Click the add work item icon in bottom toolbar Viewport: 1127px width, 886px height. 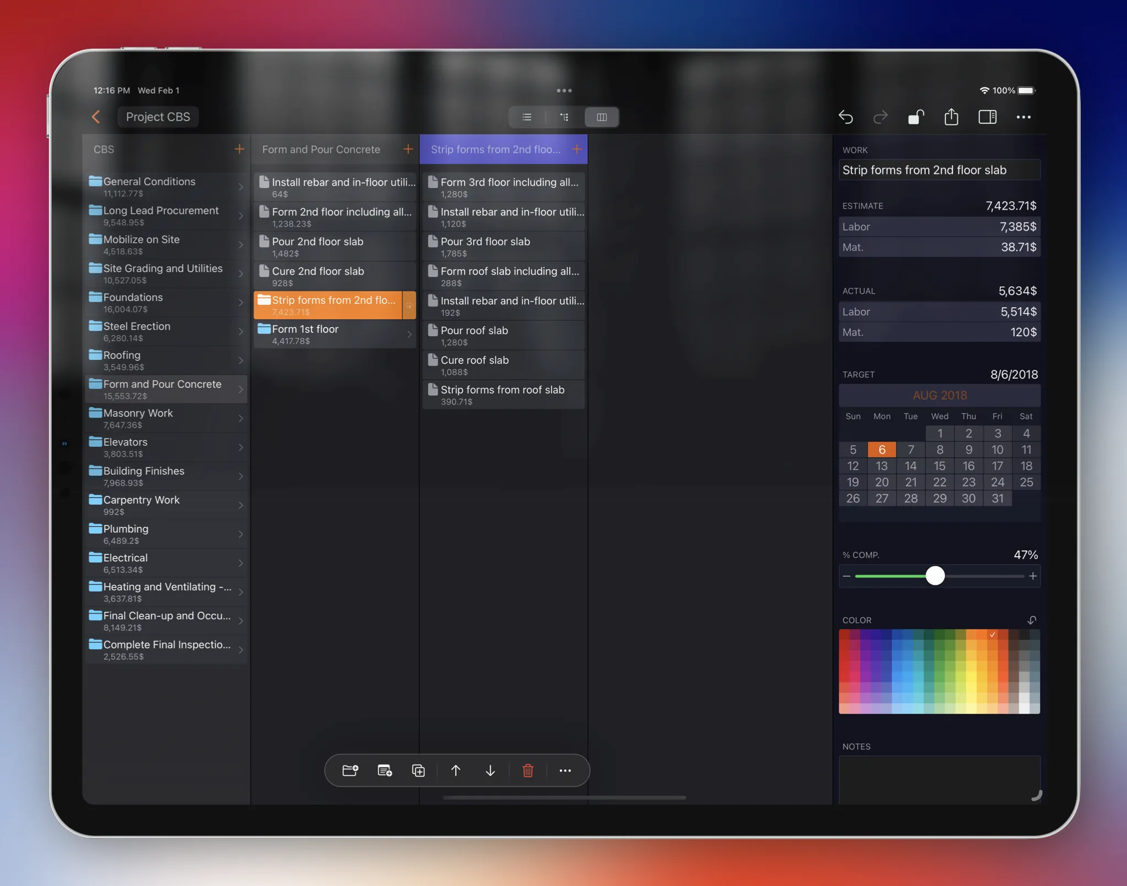tap(385, 770)
